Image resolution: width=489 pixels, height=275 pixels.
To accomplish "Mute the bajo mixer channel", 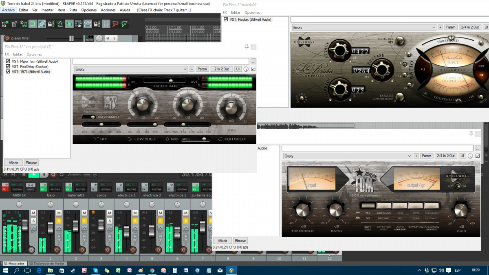I will (x=59, y=213).
